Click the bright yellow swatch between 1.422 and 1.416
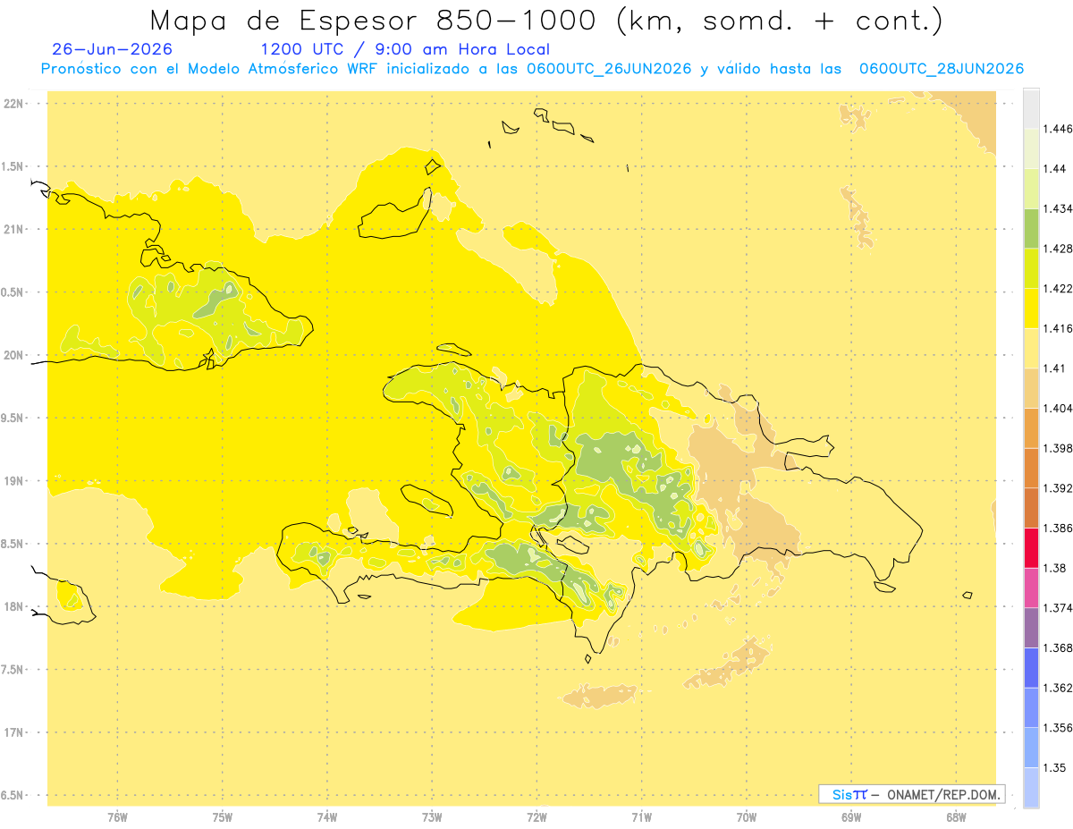This screenshot has width=1073, height=829. pos(1031,309)
